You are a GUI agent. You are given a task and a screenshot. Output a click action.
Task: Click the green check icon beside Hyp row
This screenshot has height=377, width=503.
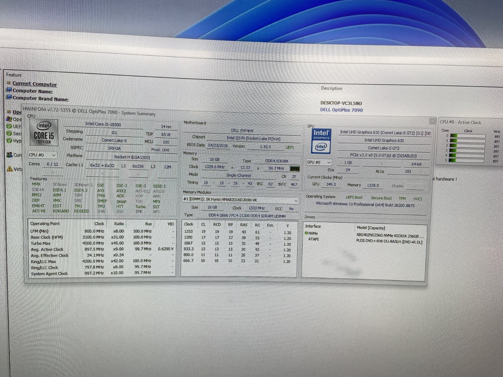(x=9, y=140)
